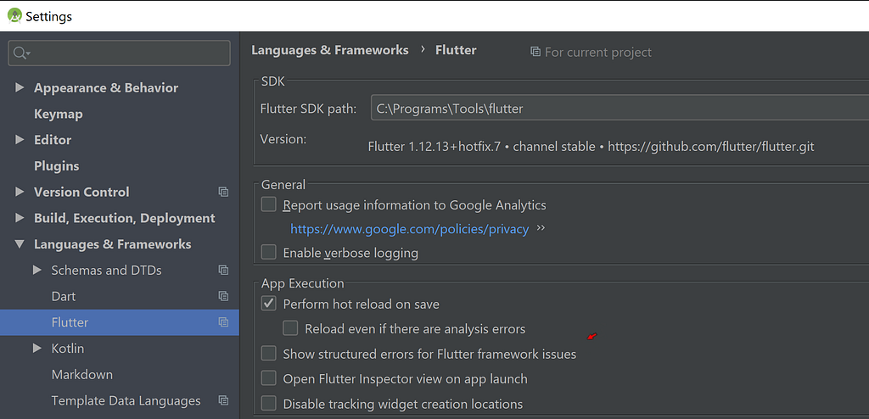This screenshot has width=869, height=419.
Task: Click the 'App Execution' group heading
Action: click(303, 283)
